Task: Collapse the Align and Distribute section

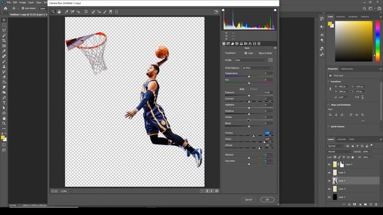Action: [329, 105]
